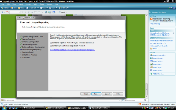Click the red undo arrow icon

[7, 12]
